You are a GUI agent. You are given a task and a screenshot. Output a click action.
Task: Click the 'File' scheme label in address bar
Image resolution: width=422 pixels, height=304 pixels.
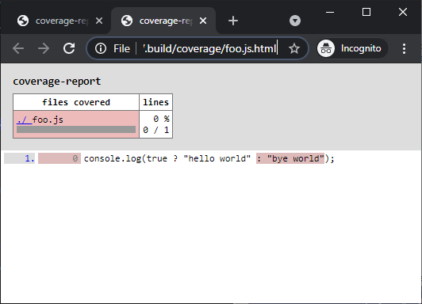point(121,48)
